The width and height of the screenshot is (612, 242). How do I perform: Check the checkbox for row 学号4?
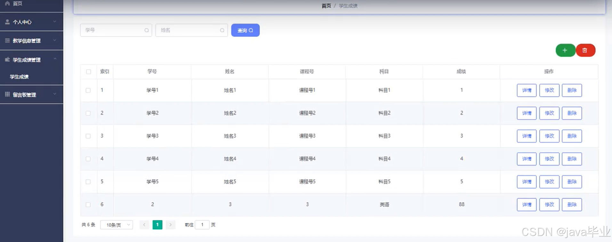click(88, 159)
